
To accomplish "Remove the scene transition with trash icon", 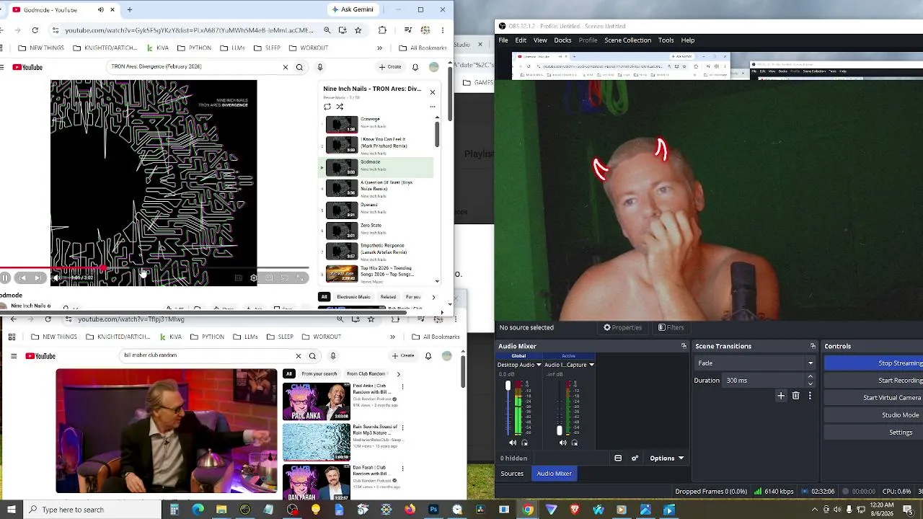I will click(x=795, y=396).
